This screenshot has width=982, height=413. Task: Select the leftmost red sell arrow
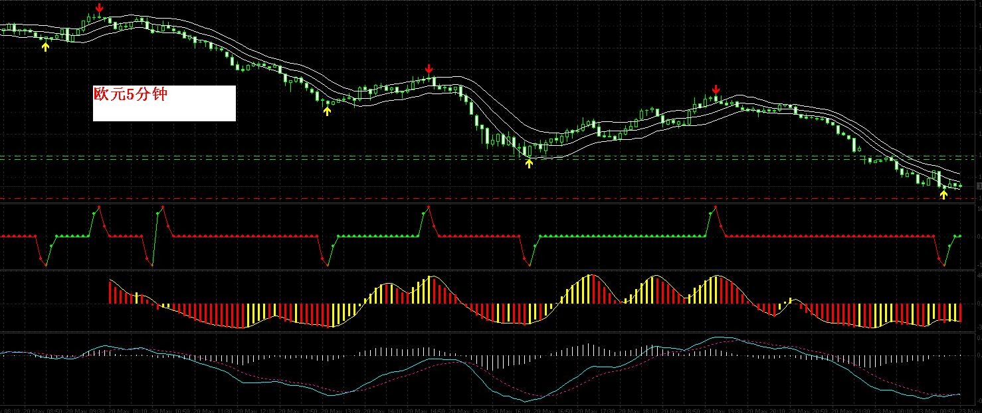click(x=99, y=8)
